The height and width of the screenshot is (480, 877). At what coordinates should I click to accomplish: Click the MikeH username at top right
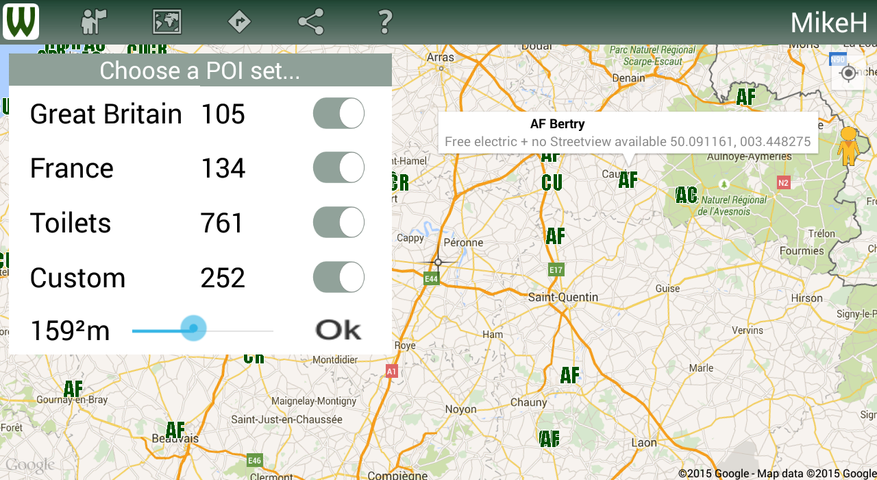click(829, 23)
